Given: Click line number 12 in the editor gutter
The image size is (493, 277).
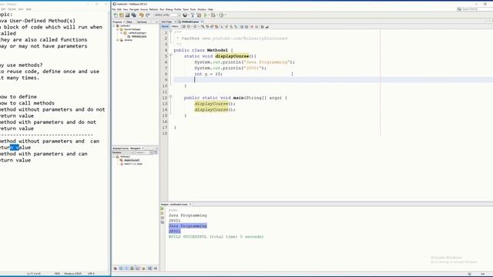Looking at the screenshot, I should (165, 98).
